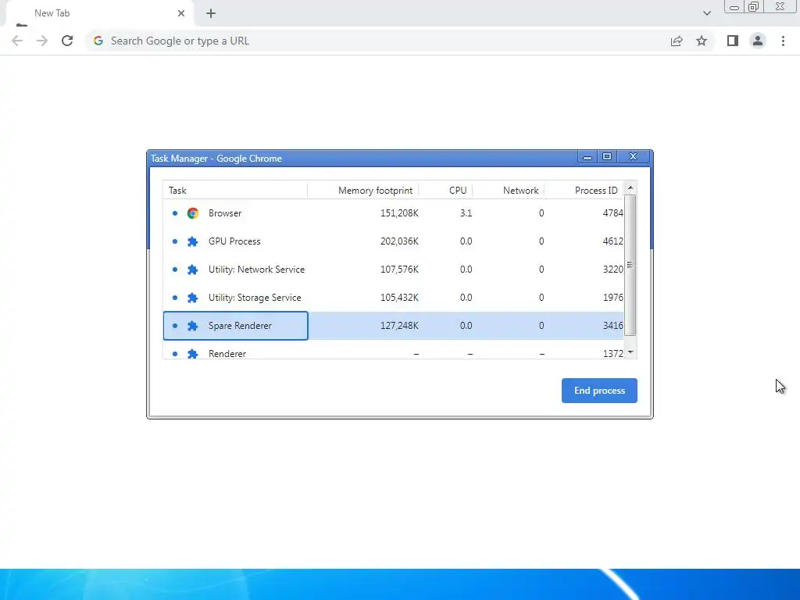This screenshot has height=600, width=800.
Task: Click process ID 3416
Action: [612, 326]
